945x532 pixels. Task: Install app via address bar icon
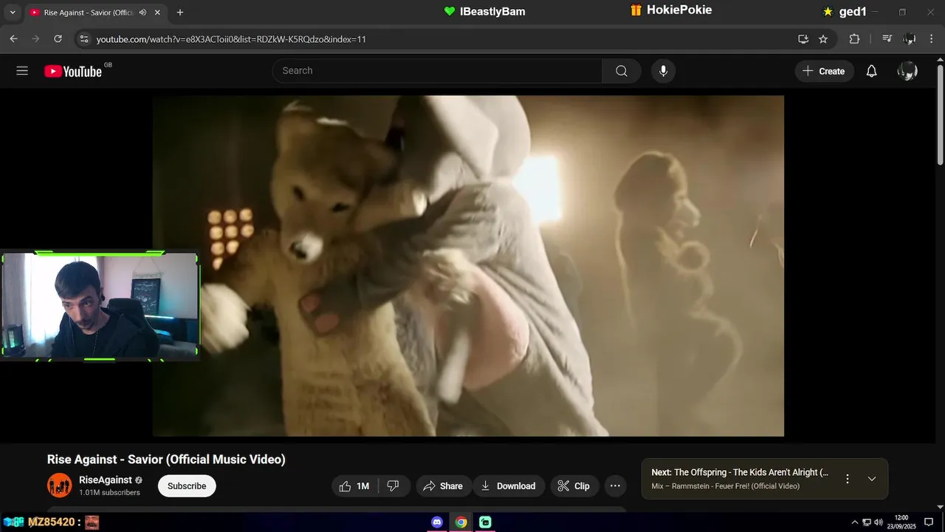803,39
